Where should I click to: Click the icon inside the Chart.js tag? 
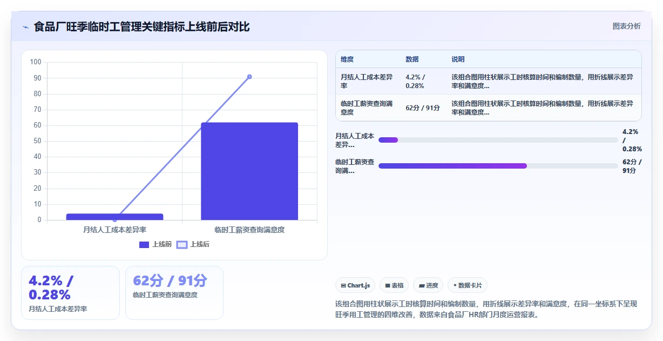pyautogui.click(x=343, y=285)
